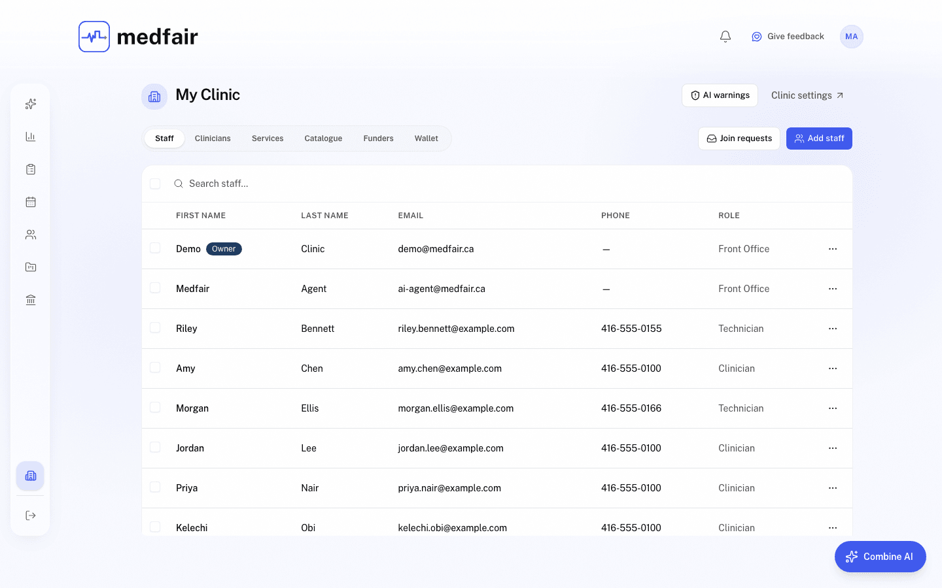Click email demo@medfair.ca
The width and height of the screenshot is (942, 588).
click(x=436, y=249)
